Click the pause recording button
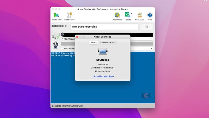Image resolution: width=209 pixels, height=118 pixels. pyautogui.click(x=147, y=27)
